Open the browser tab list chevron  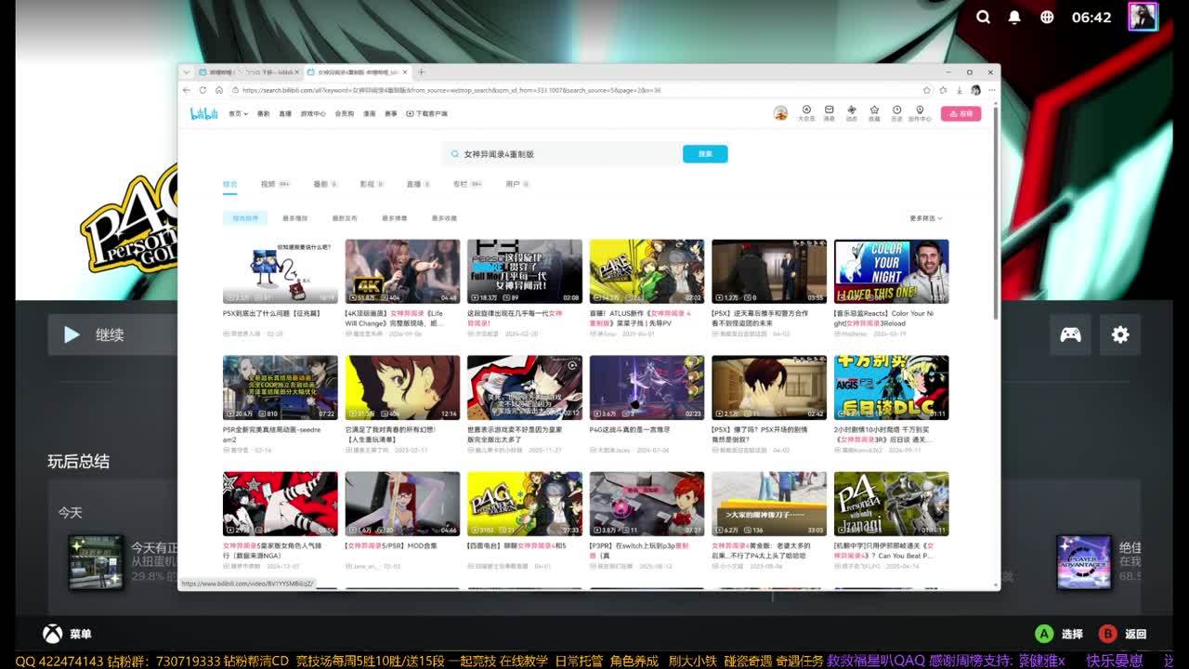coord(187,72)
